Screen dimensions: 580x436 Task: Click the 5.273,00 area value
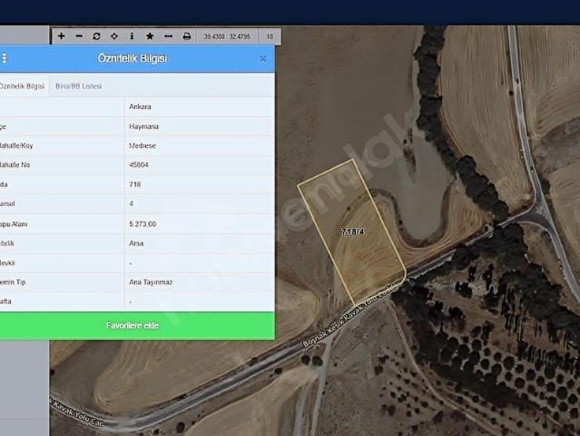click(143, 223)
